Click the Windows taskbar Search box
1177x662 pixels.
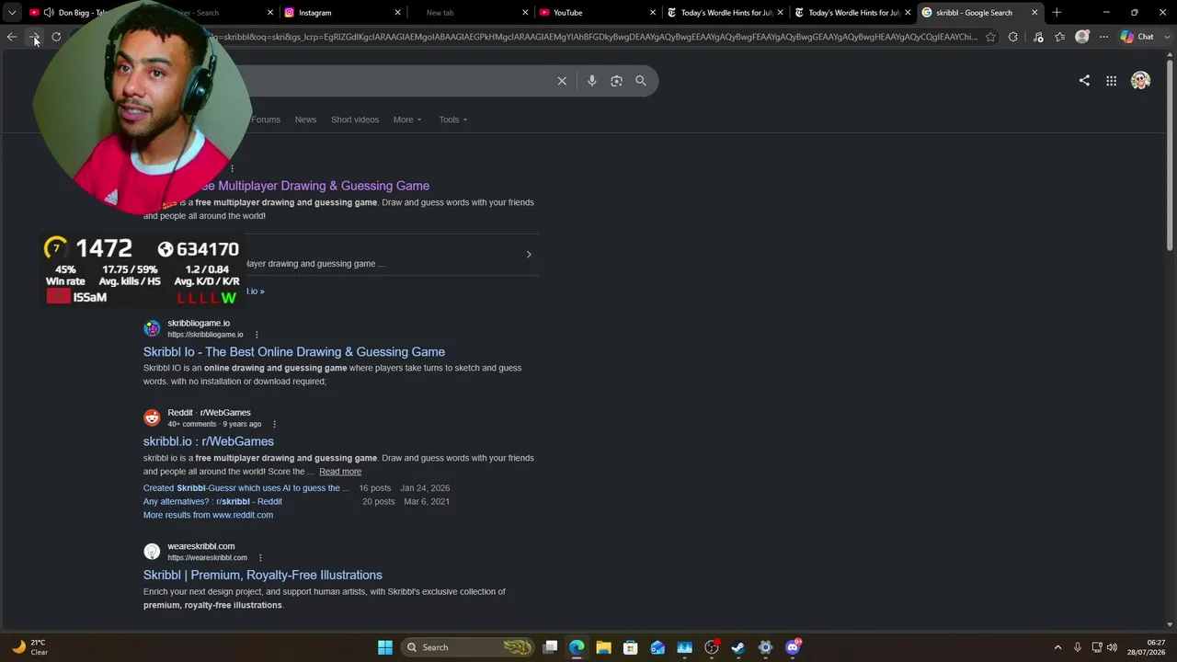click(469, 647)
